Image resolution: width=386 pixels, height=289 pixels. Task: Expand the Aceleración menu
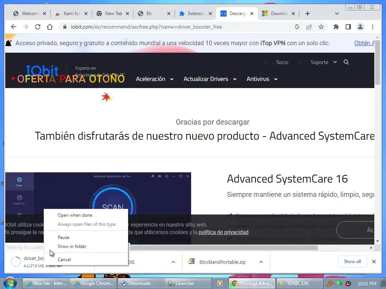155,79
